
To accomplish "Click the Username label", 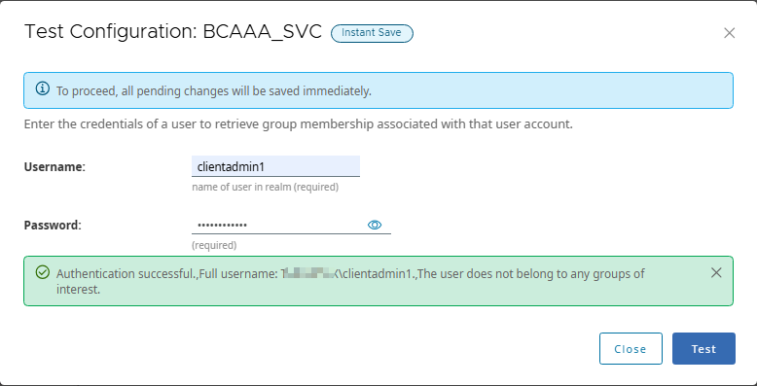I will [x=54, y=167].
